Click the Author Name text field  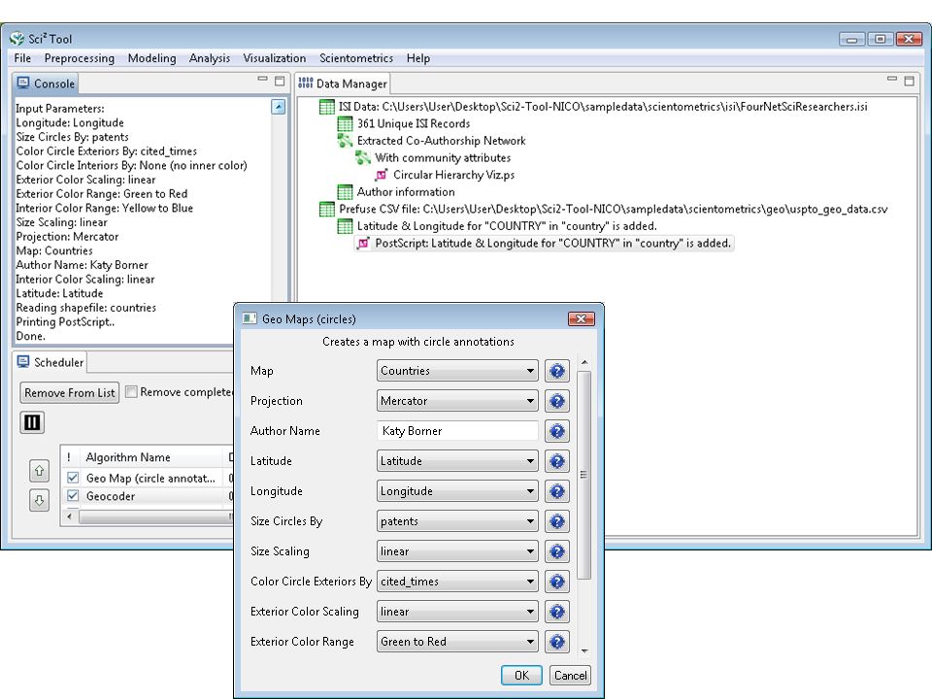(457, 431)
